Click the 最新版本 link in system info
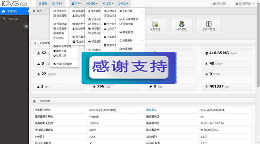The image size is (260, 144). [x=151, y=110]
